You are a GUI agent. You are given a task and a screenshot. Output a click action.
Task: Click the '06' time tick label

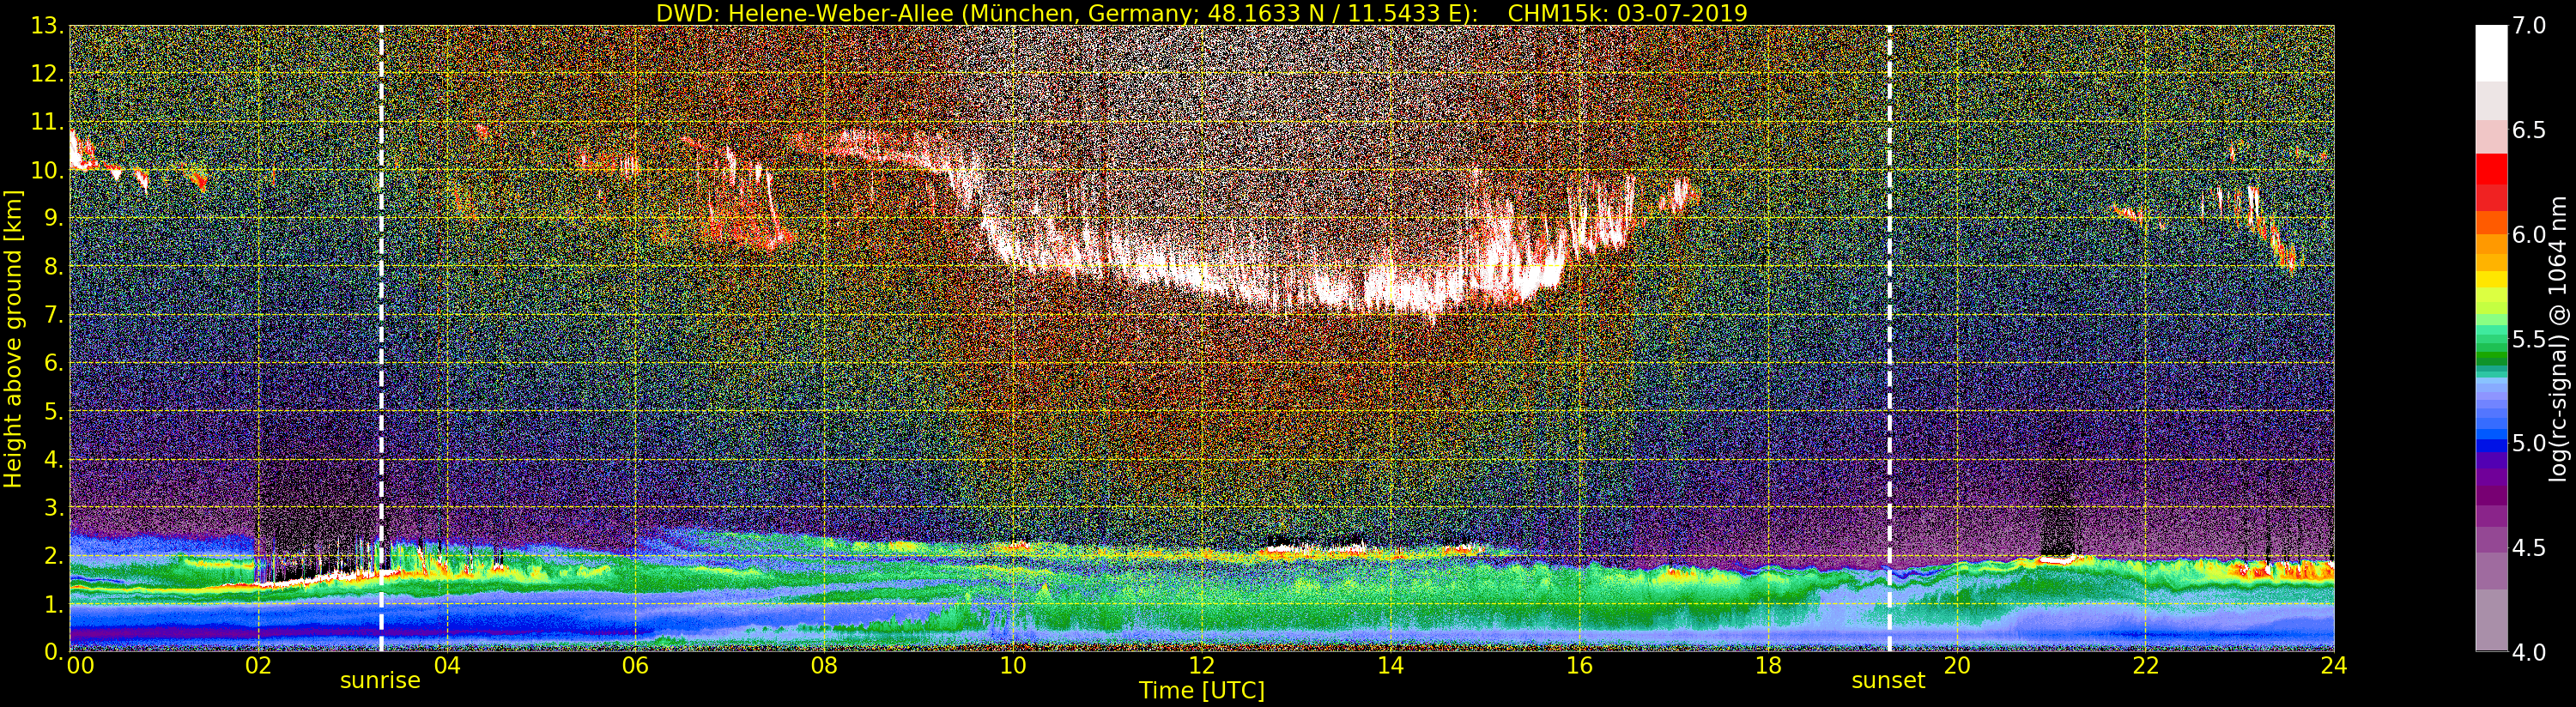[636, 666]
